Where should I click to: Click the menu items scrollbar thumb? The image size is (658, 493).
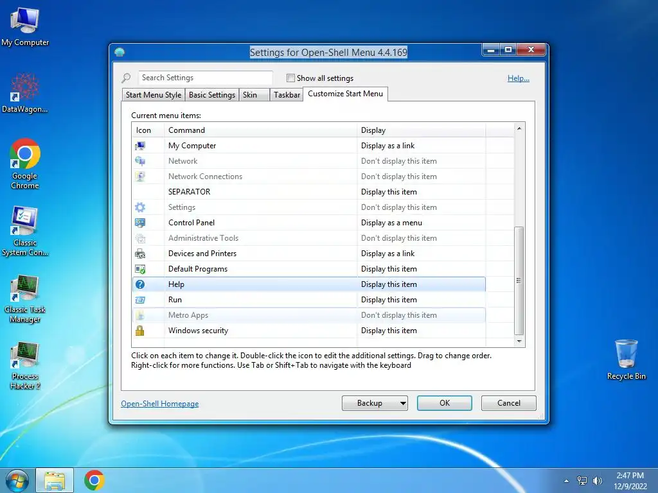[519, 281]
